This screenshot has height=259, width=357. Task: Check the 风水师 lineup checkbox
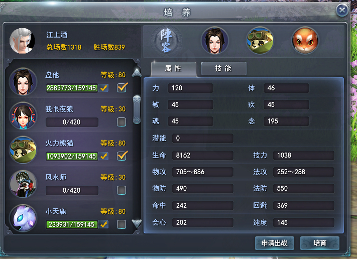122,190
